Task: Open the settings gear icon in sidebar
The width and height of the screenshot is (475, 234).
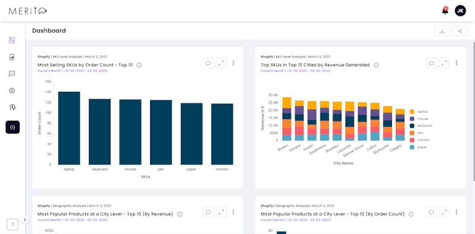Action: point(12,91)
